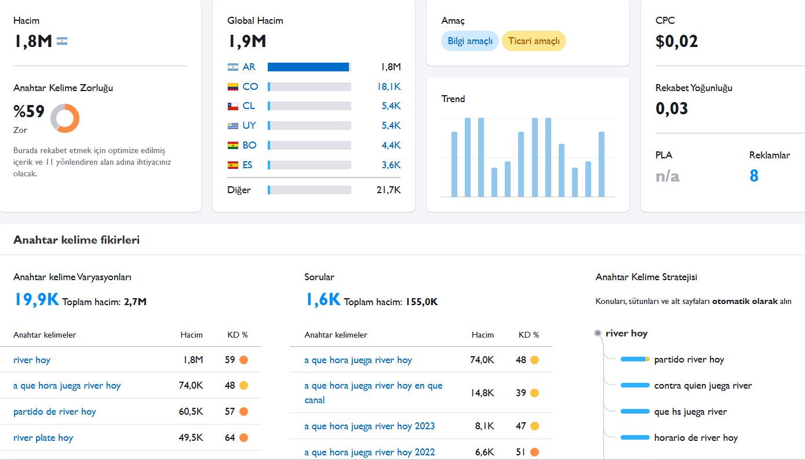Click the Colombia flag icon beside CO
805x460 pixels.
click(233, 87)
